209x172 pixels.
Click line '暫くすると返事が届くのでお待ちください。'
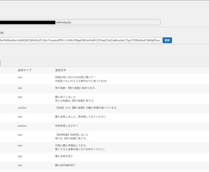80,149
